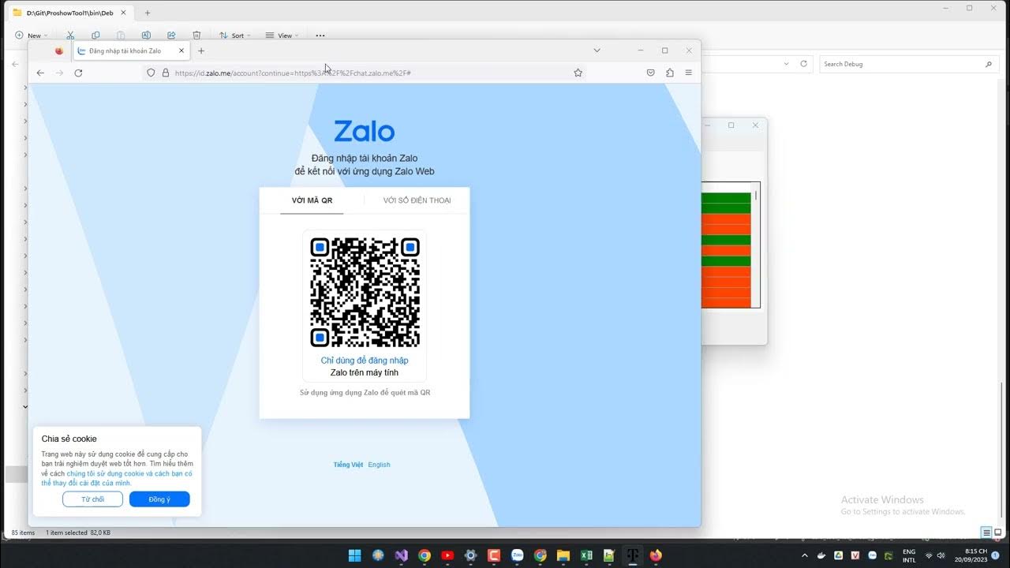Open the 'View' dropdown in File Explorer
1010x568 pixels.
pos(281,35)
